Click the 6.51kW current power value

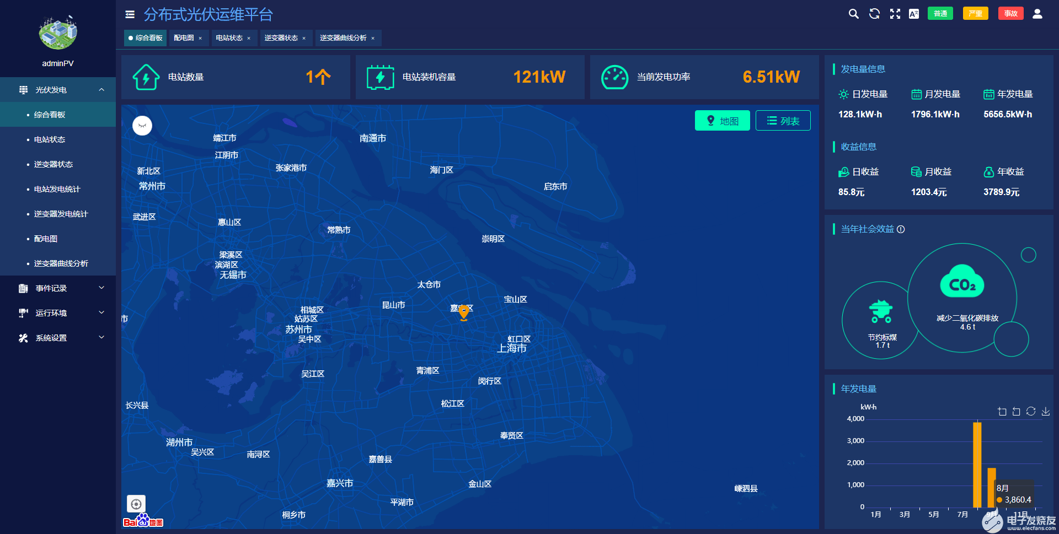click(x=771, y=77)
